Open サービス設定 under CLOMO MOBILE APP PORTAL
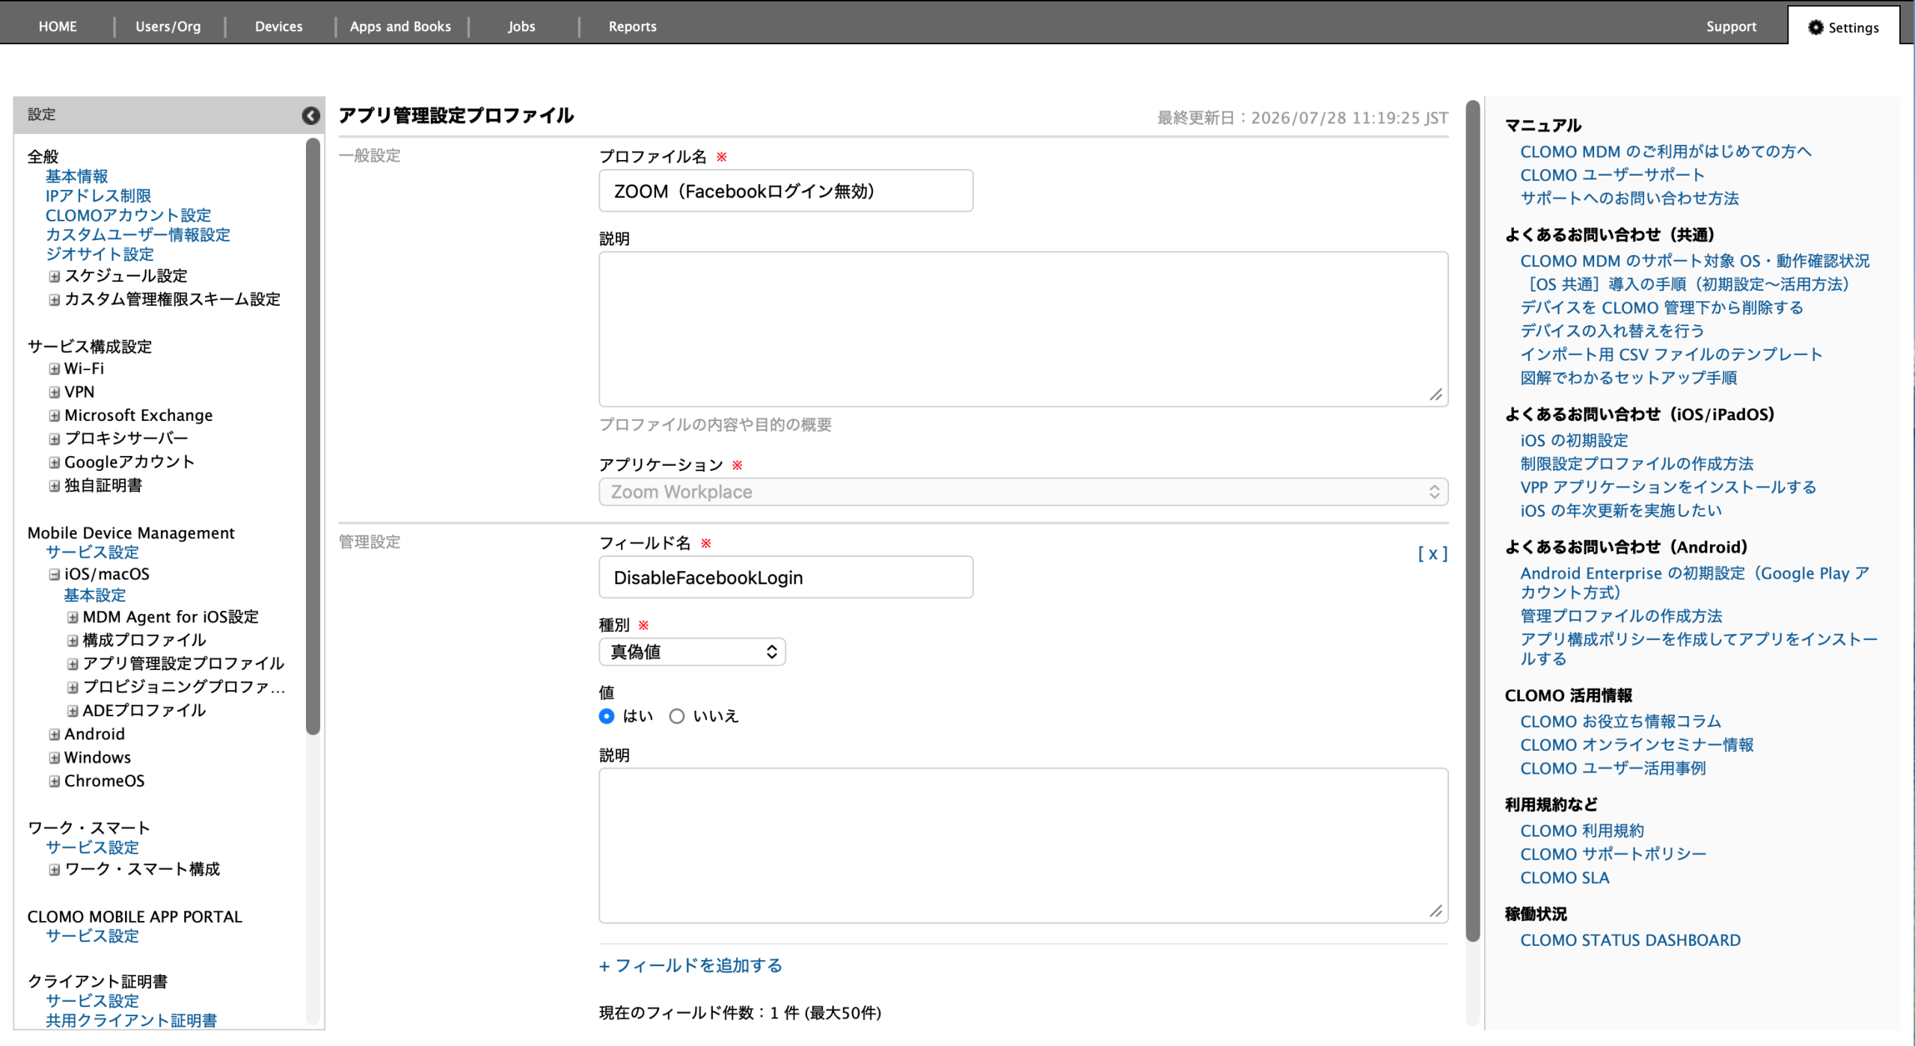Screen dimensions: 1915x1046 tap(93, 936)
